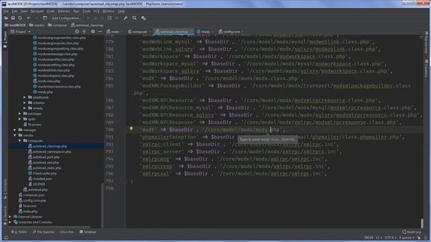Screen dimensions: 431x242
Task: Click testMODX in the breadcrumb bar
Action: pyautogui.click(x=15, y=26)
